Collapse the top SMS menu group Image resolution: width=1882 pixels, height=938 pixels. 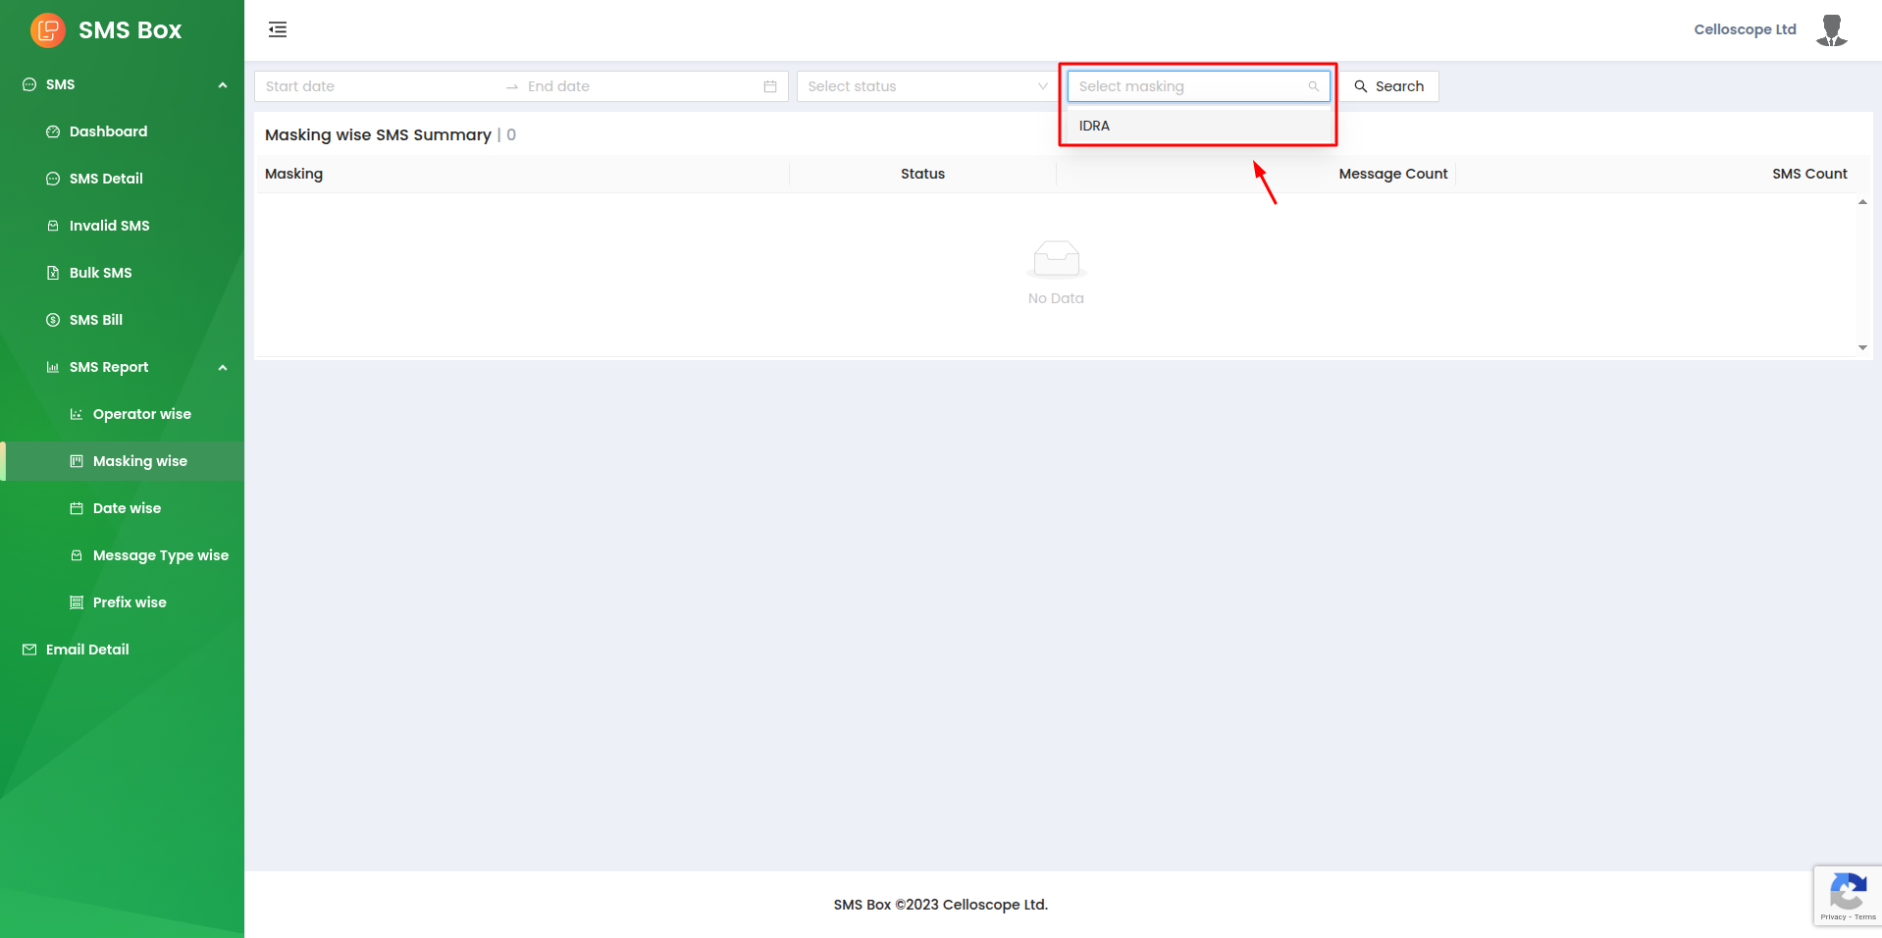[223, 84]
